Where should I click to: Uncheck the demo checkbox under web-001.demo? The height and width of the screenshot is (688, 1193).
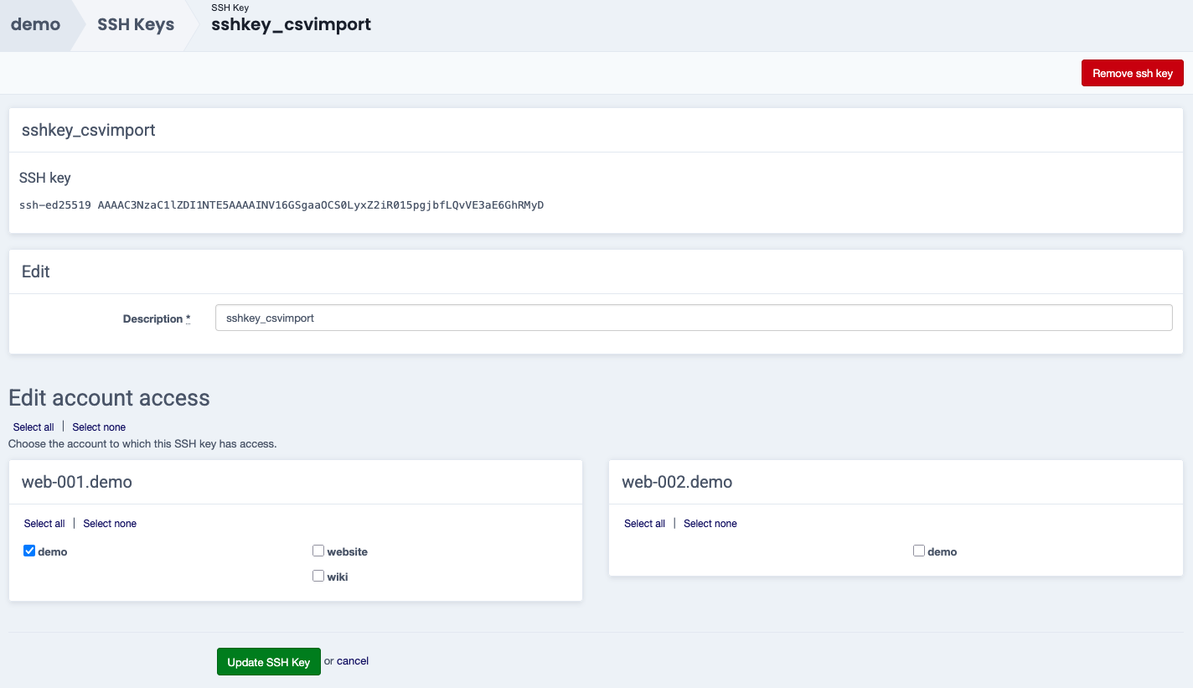point(29,551)
